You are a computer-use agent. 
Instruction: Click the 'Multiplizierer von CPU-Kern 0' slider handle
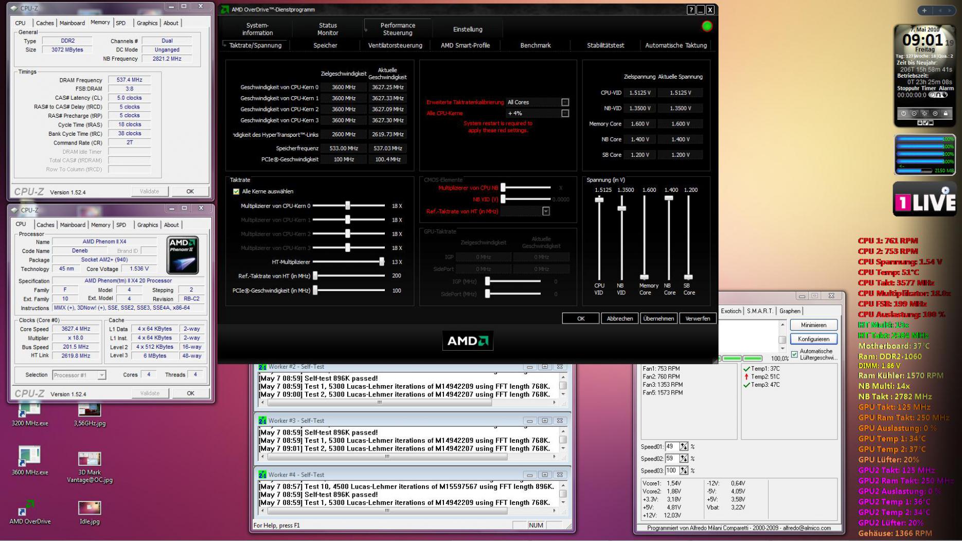pyautogui.click(x=348, y=206)
